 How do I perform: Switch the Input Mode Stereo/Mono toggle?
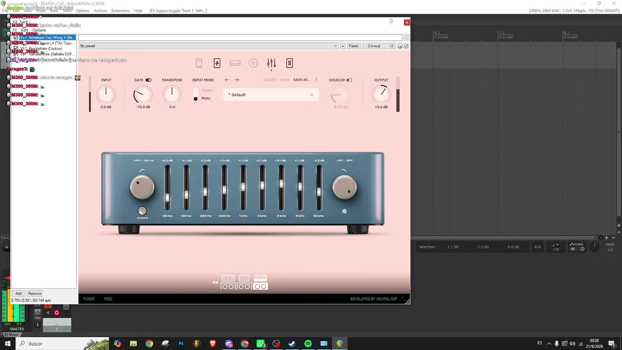[196, 94]
